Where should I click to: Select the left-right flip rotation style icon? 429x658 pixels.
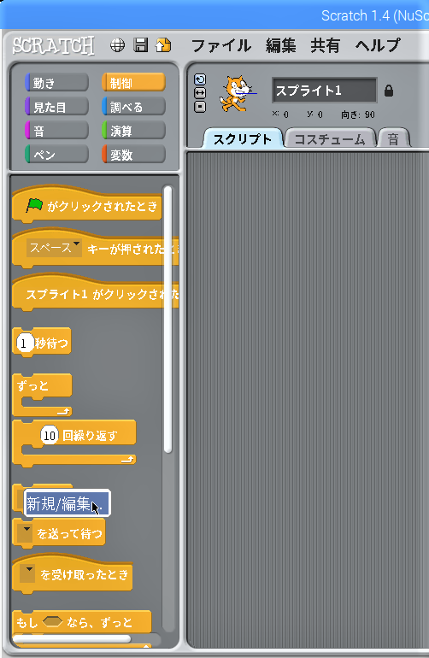tap(200, 93)
